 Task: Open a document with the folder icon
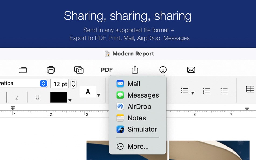tap(23, 70)
